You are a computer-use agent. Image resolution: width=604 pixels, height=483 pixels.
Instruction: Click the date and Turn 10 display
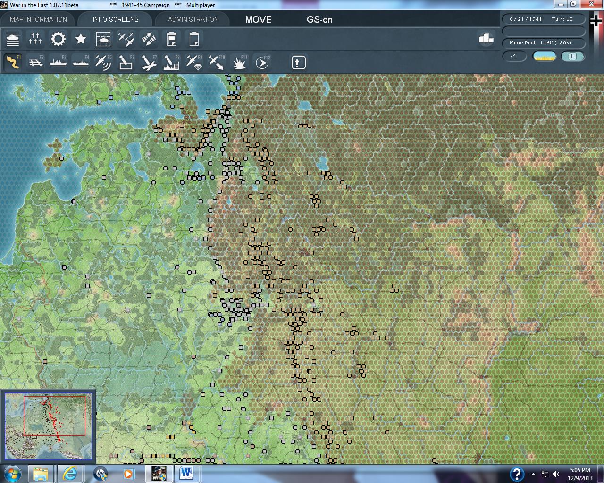click(544, 19)
